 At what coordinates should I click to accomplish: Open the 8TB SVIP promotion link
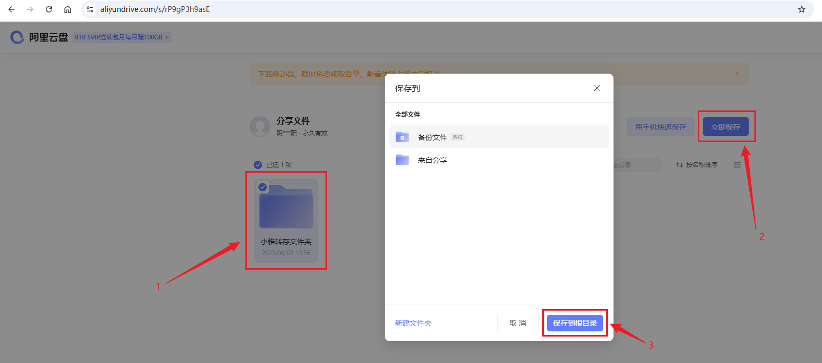coord(122,37)
